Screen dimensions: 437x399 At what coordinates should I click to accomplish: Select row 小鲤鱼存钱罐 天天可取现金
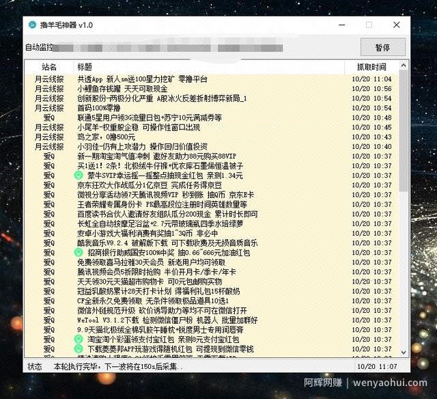[212, 89]
